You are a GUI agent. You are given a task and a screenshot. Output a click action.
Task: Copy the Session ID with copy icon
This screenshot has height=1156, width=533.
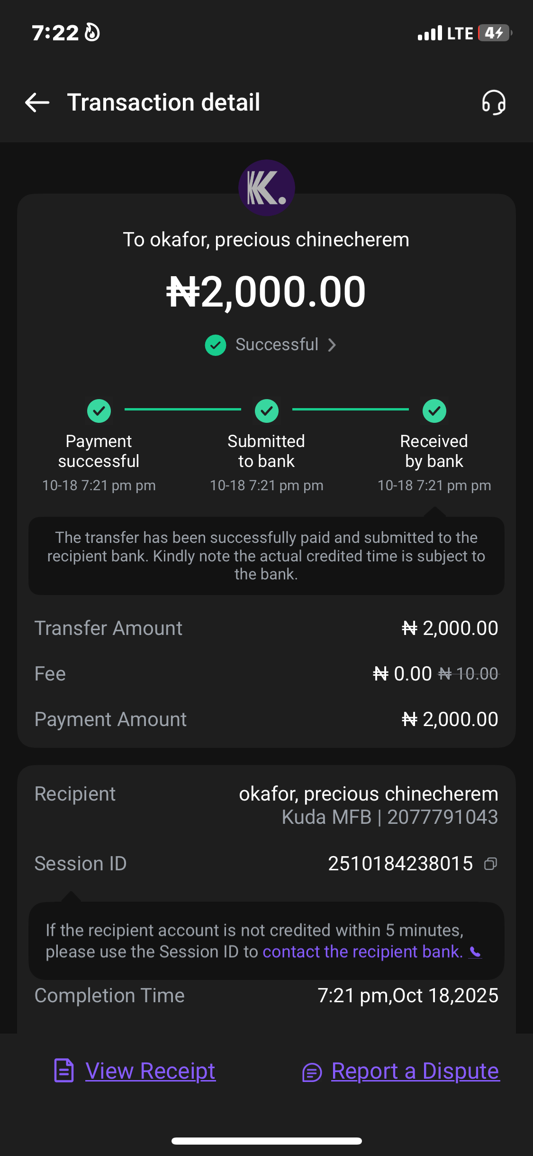pyautogui.click(x=491, y=864)
